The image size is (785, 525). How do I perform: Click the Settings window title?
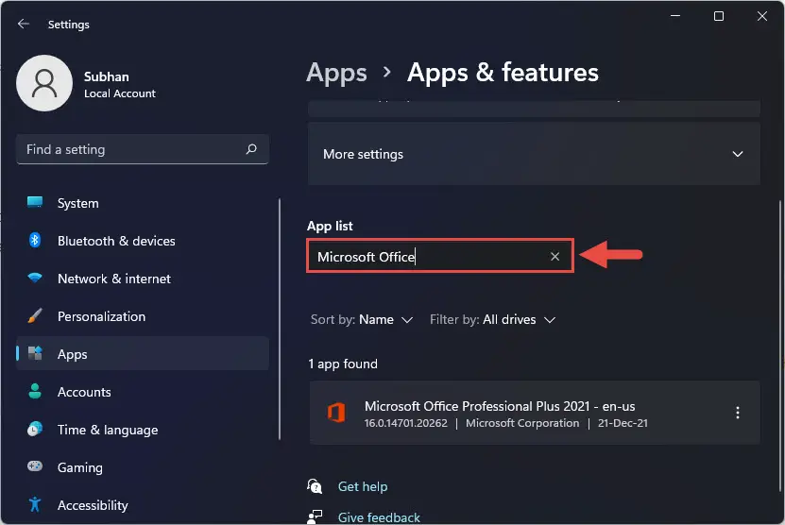click(69, 25)
